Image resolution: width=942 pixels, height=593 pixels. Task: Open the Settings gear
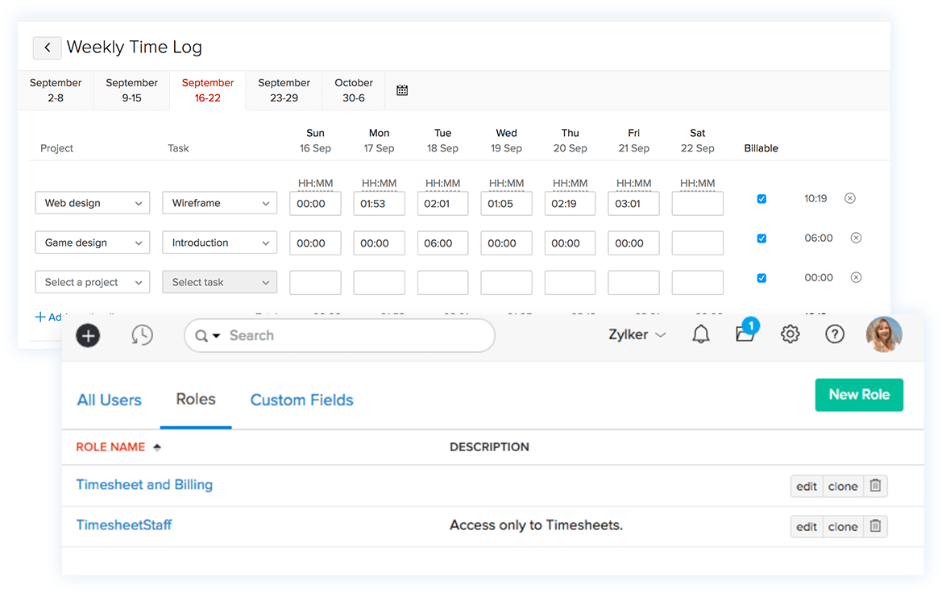790,334
